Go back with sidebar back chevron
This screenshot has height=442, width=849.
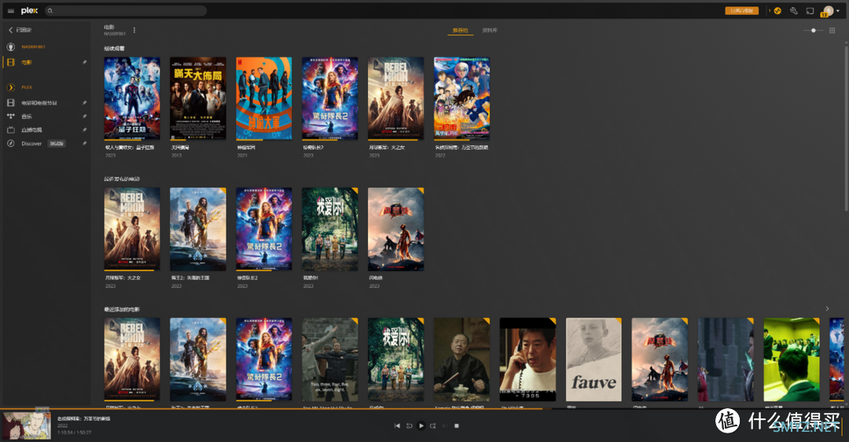tap(10, 30)
